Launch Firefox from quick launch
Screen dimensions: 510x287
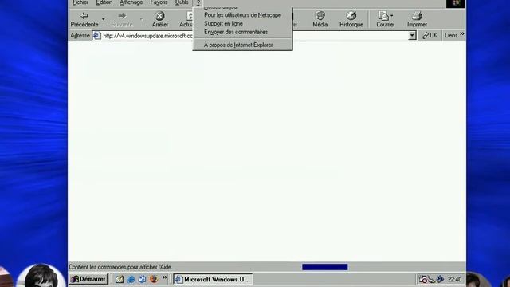coord(154,279)
